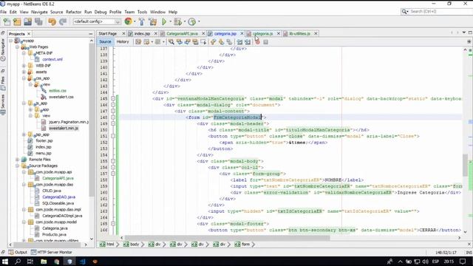Open the Refactor menu
The height and width of the screenshot is (266, 473).
(74, 12)
